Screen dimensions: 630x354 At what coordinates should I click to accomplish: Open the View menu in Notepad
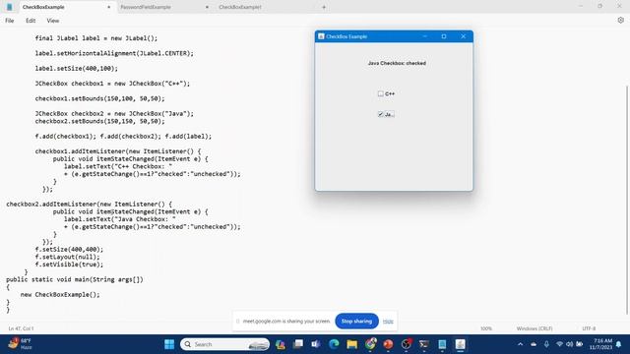point(52,21)
